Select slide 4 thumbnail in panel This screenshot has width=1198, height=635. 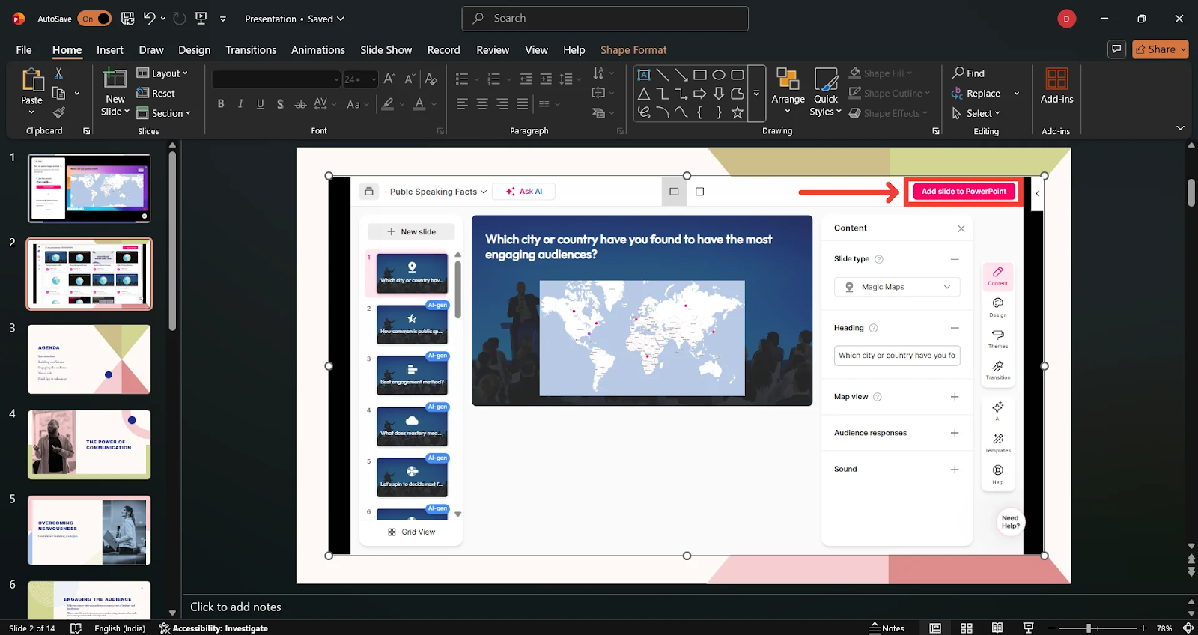pos(89,444)
